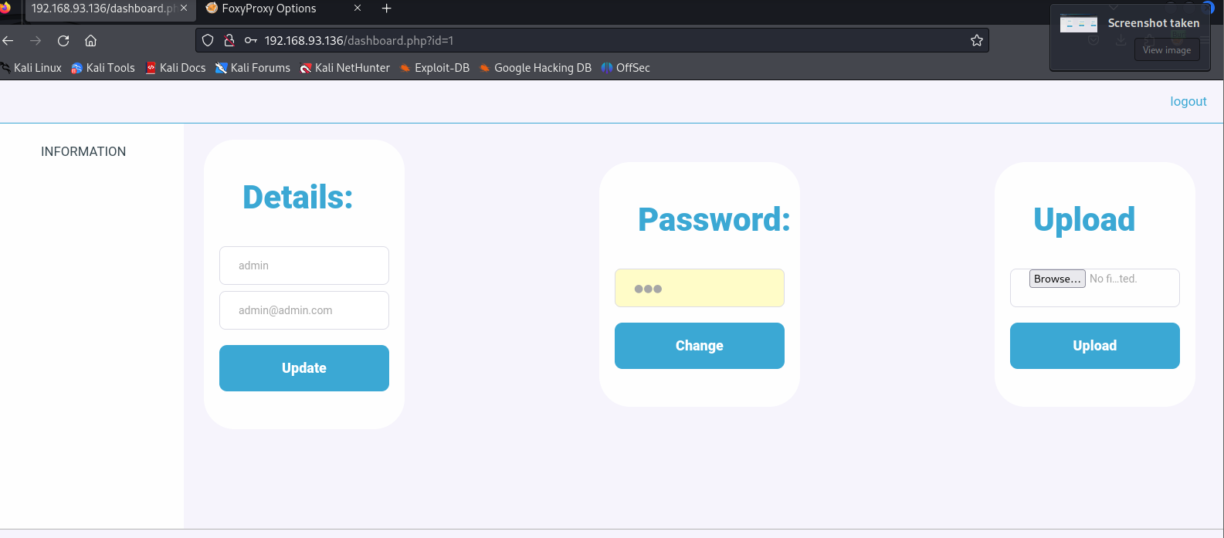Open a new tab with plus icon
This screenshot has width=1224, height=538.
(387, 8)
